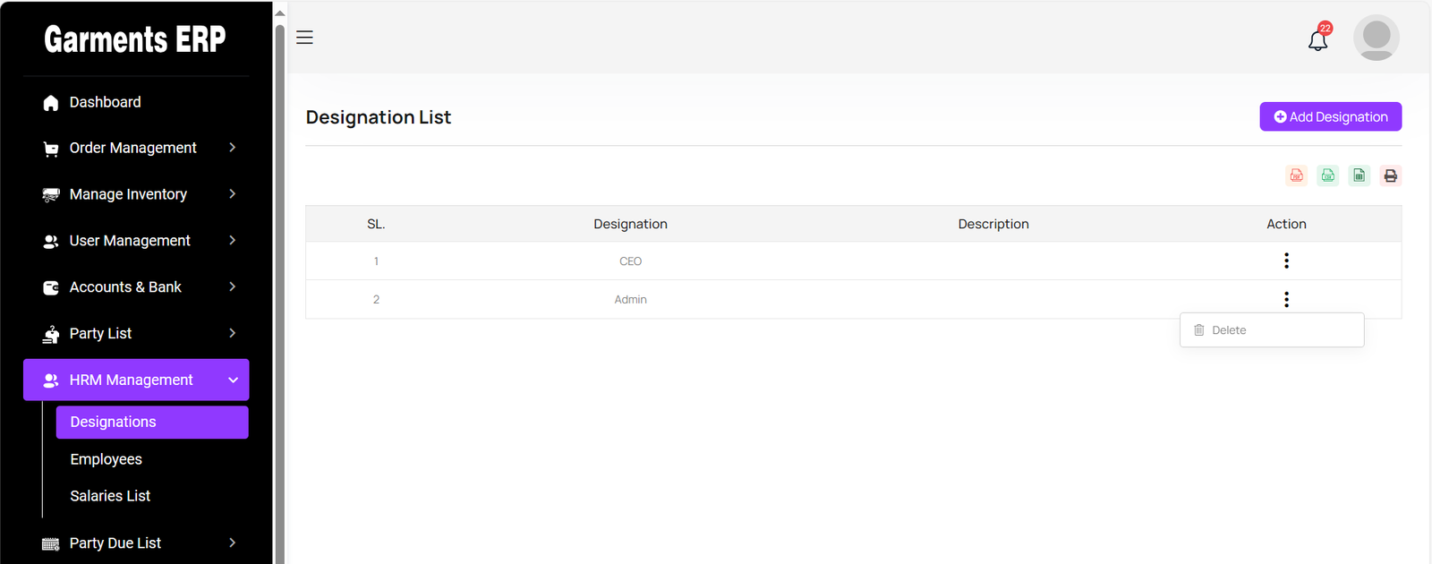Viewport: 1432px width, 564px height.
Task: Collapse the HRM Management section
Action: [x=136, y=380]
